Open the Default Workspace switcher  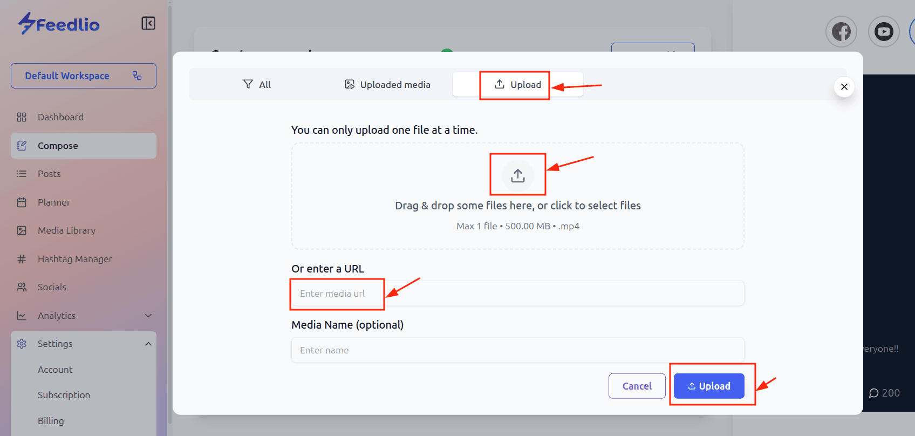[83, 76]
